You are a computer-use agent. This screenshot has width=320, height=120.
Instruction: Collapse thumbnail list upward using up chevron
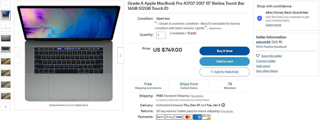(x=6, y=4)
